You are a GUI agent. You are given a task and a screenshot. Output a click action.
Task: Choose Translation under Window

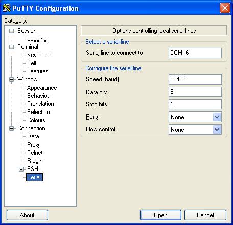click(40, 104)
